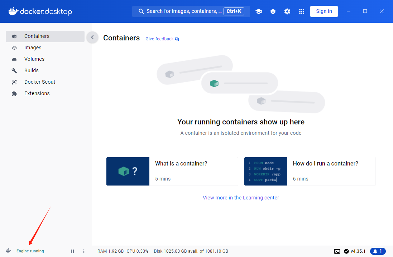
Task: Select Docker Scout in the sidebar
Action: (x=45, y=82)
